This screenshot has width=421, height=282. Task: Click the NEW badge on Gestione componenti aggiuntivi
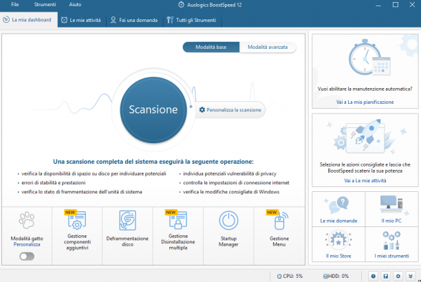point(70,212)
